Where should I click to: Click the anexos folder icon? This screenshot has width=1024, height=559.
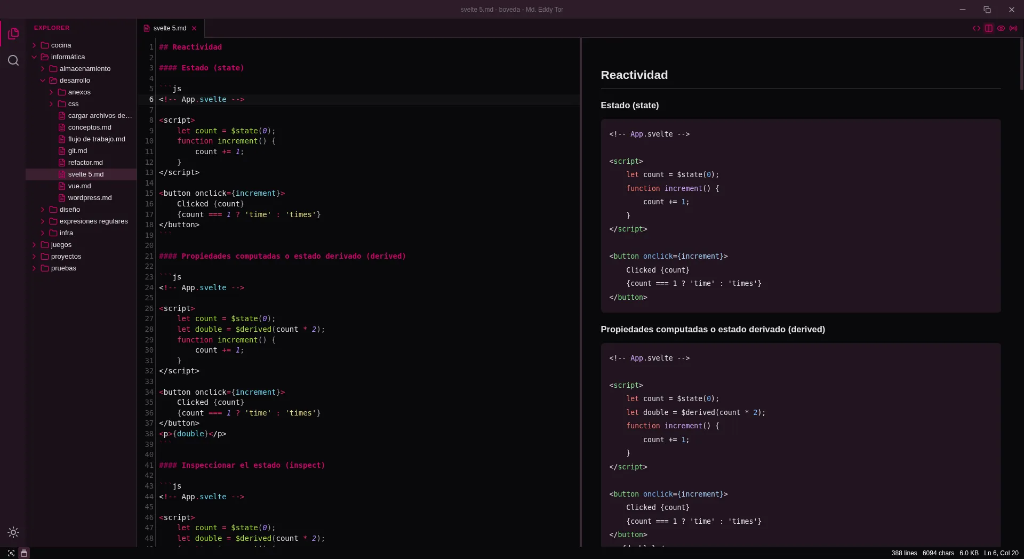[62, 92]
